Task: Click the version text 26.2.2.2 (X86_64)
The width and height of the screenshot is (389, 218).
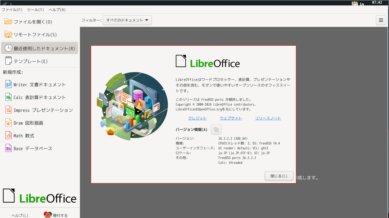Action: (233, 139)
